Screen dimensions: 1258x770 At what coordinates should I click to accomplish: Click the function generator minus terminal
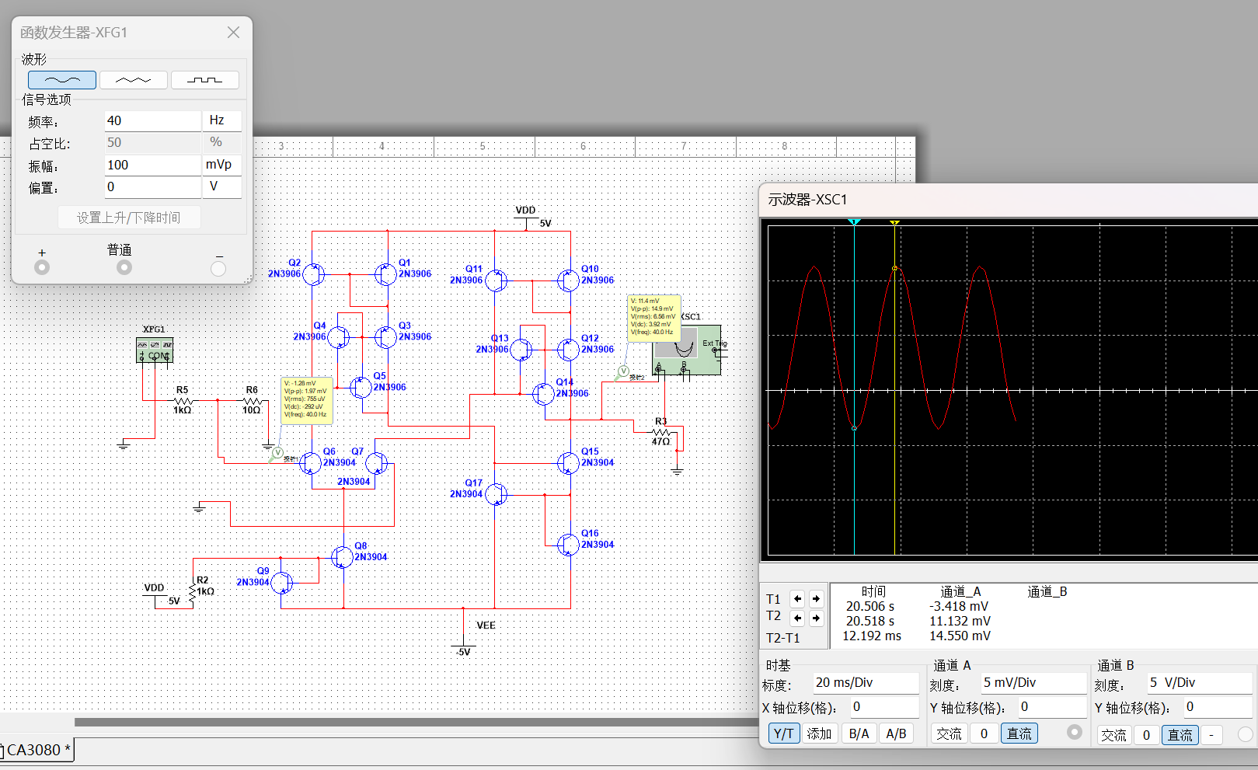[x=218, y=268]
